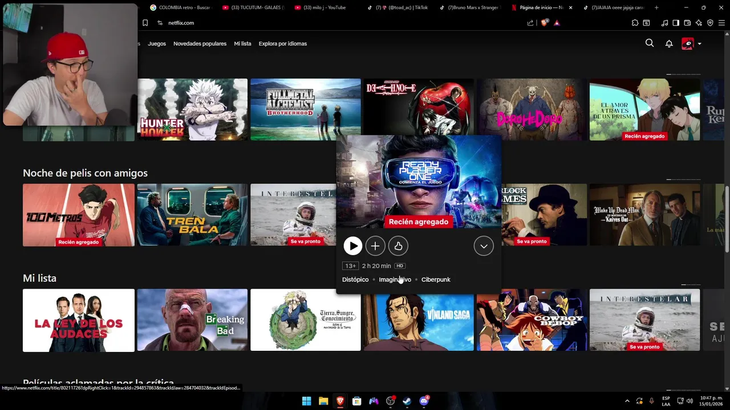This screenshot has width=730, height=410.
Task: Open Steam from the taskbar
Action: [x=407, y=401]
